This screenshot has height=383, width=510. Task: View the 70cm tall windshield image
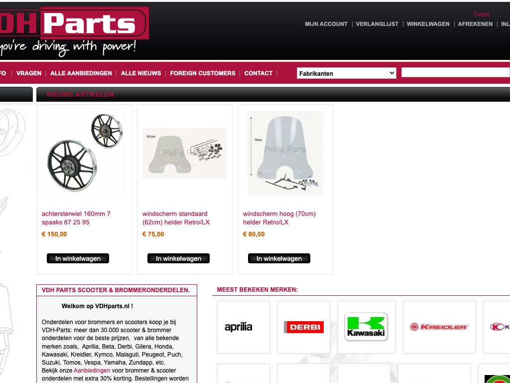(285, 153)
